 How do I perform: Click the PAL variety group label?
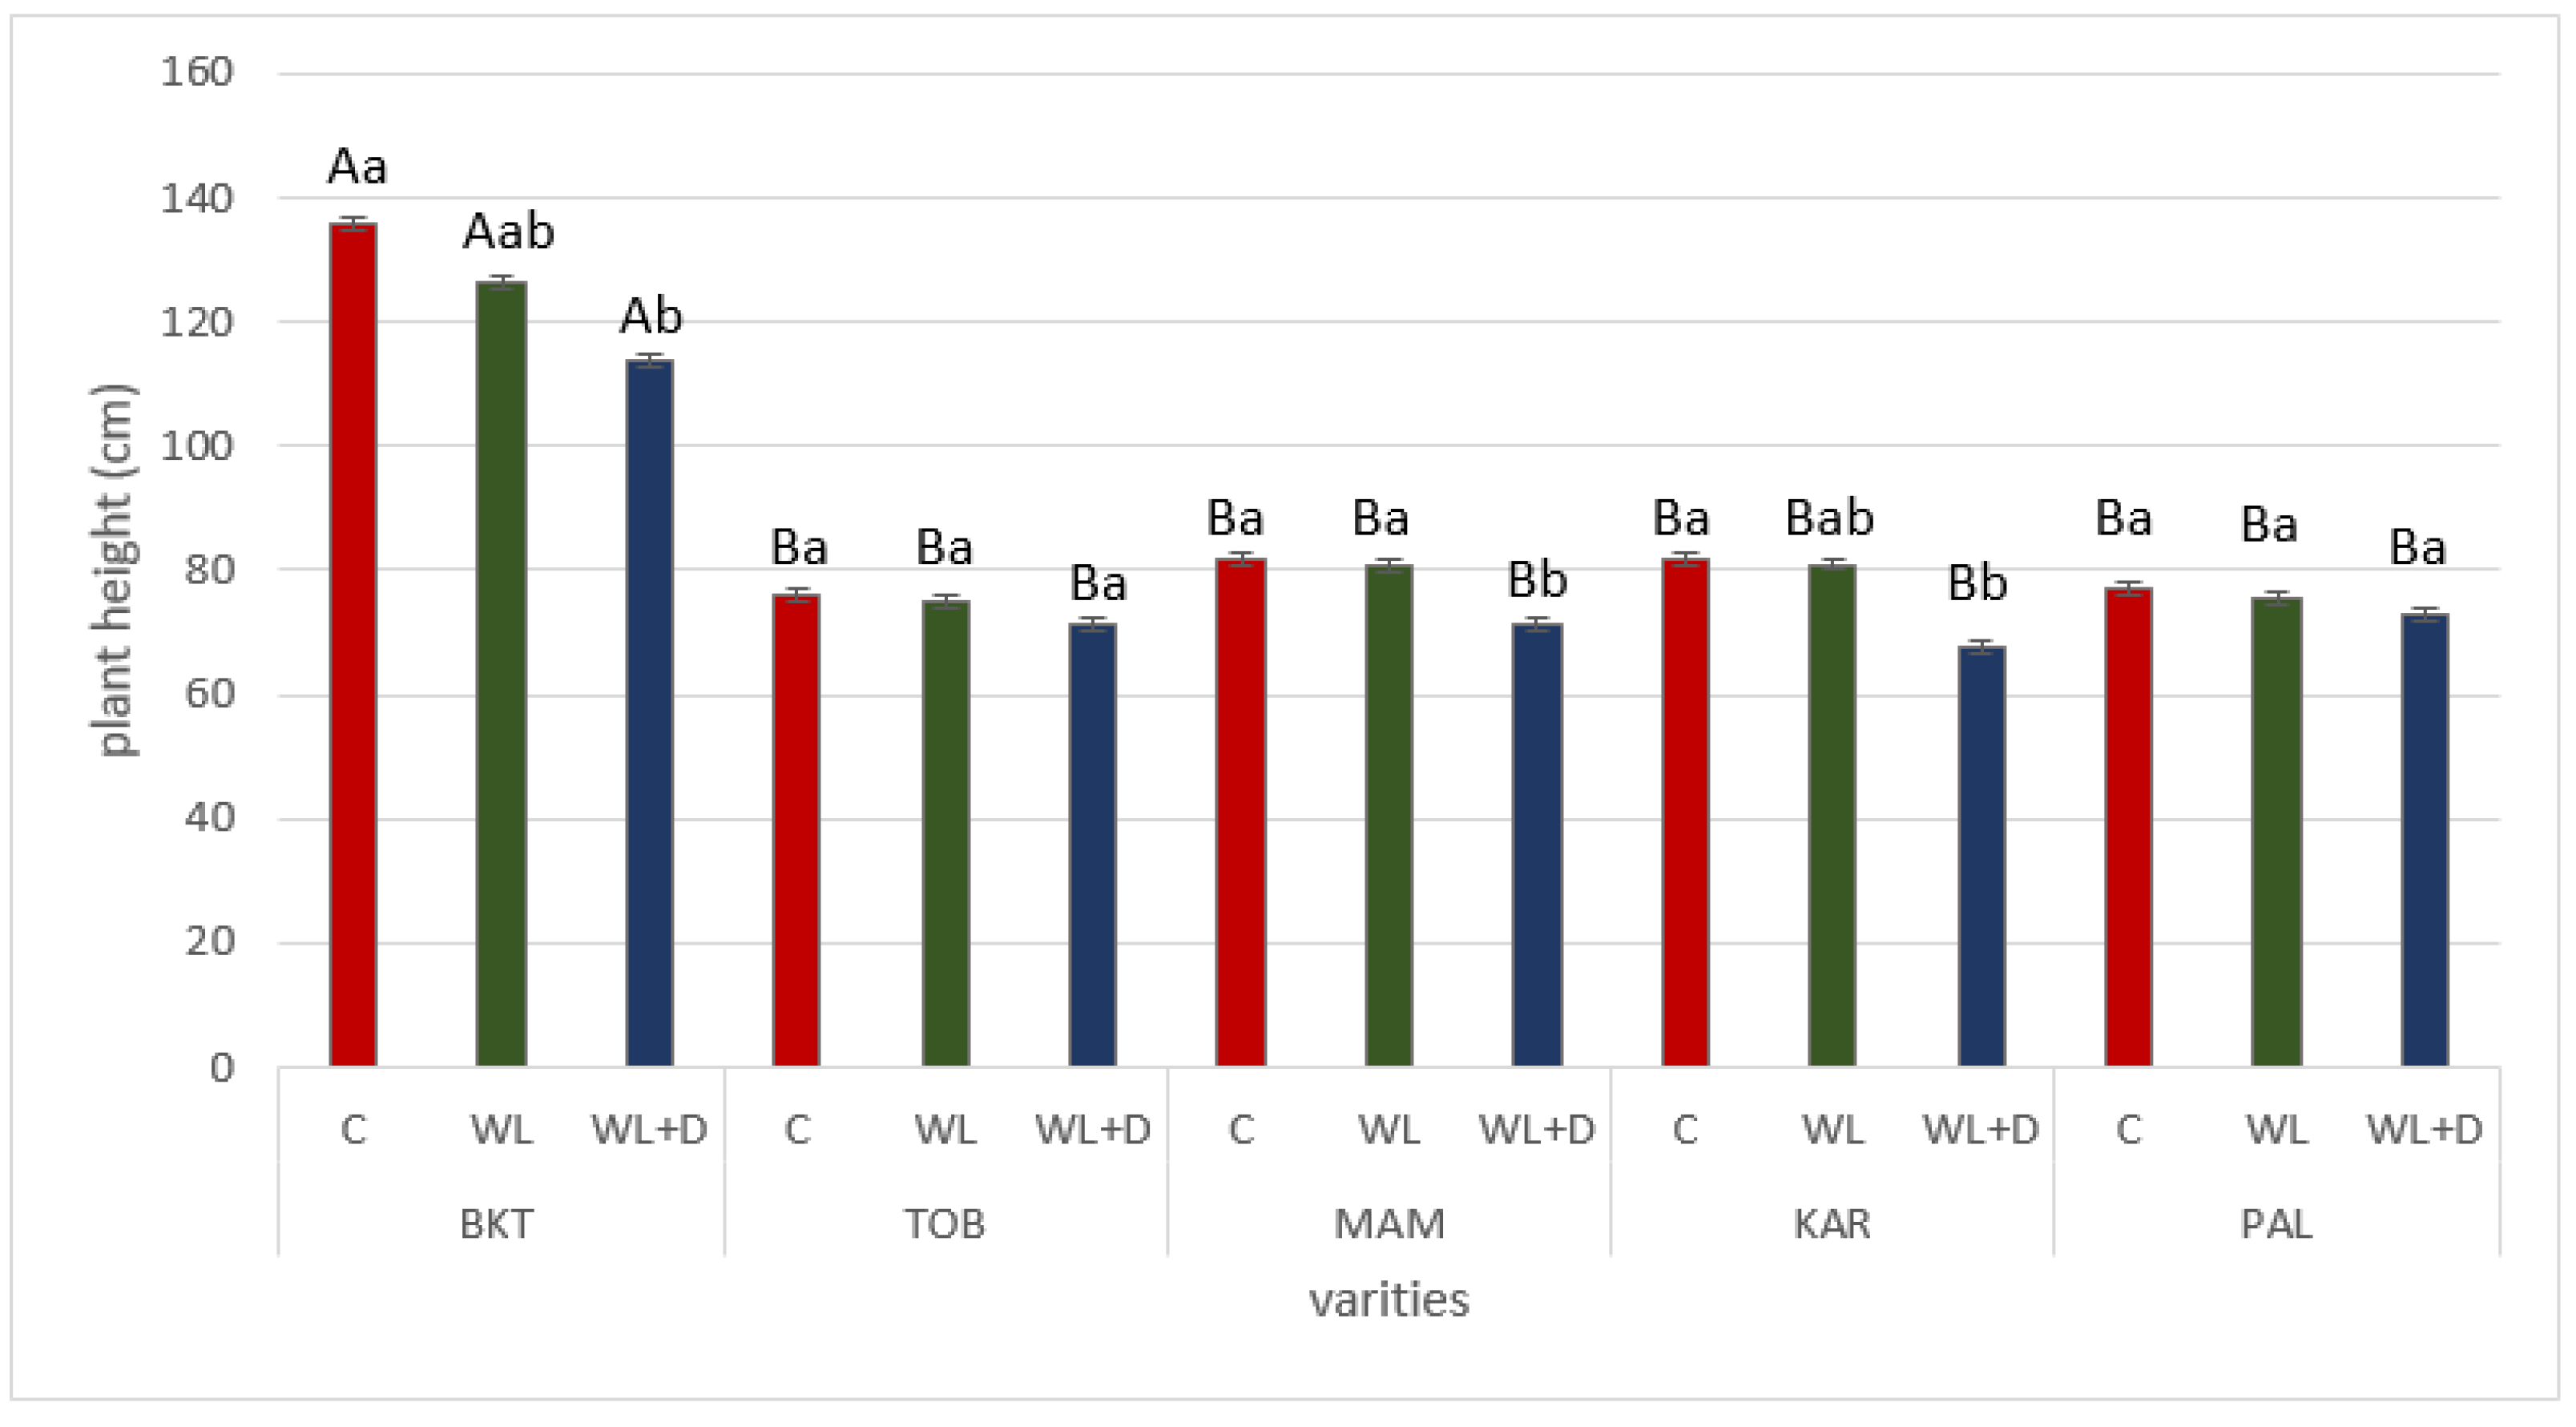click(x=2276, y=1224)
